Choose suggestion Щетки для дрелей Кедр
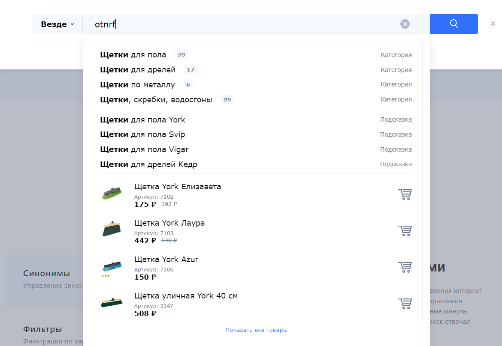 (x=148, y=164)
